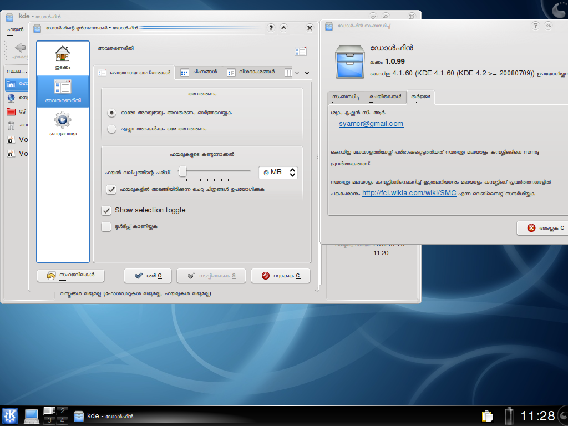The height and width of the screenshot is (426, 568).
Task: Click the back arrow in Dolphin main toolbar
Action: point(21,48)
